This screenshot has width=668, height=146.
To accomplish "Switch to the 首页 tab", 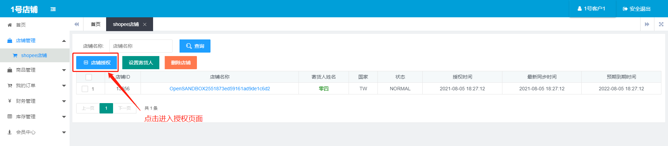I will 95,24.
